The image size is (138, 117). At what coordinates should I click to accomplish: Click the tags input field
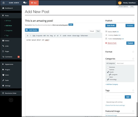pos(115,97)
